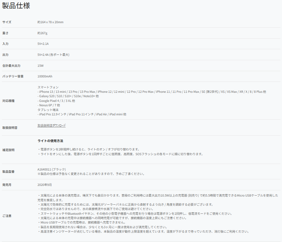Click the output value 5V=2.4A (各ポート最大)
The image size is (282, 242).
(53, 55)
